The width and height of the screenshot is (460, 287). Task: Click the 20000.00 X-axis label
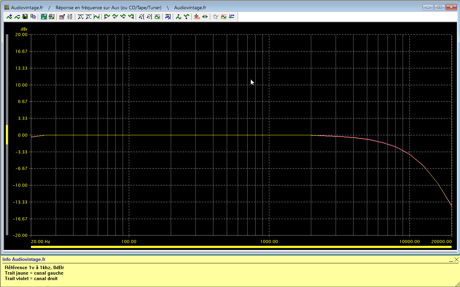coord(441,242)
